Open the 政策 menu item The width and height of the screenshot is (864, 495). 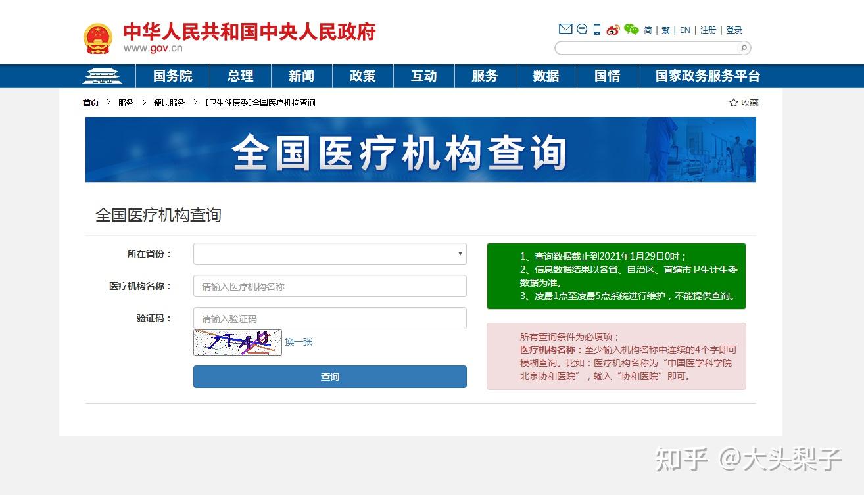[x=362, y=76]
